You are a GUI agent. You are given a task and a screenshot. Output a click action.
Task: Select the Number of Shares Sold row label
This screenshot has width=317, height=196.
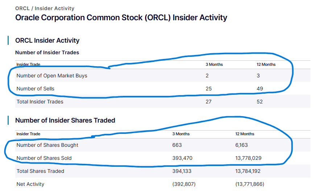coord(44,158)
